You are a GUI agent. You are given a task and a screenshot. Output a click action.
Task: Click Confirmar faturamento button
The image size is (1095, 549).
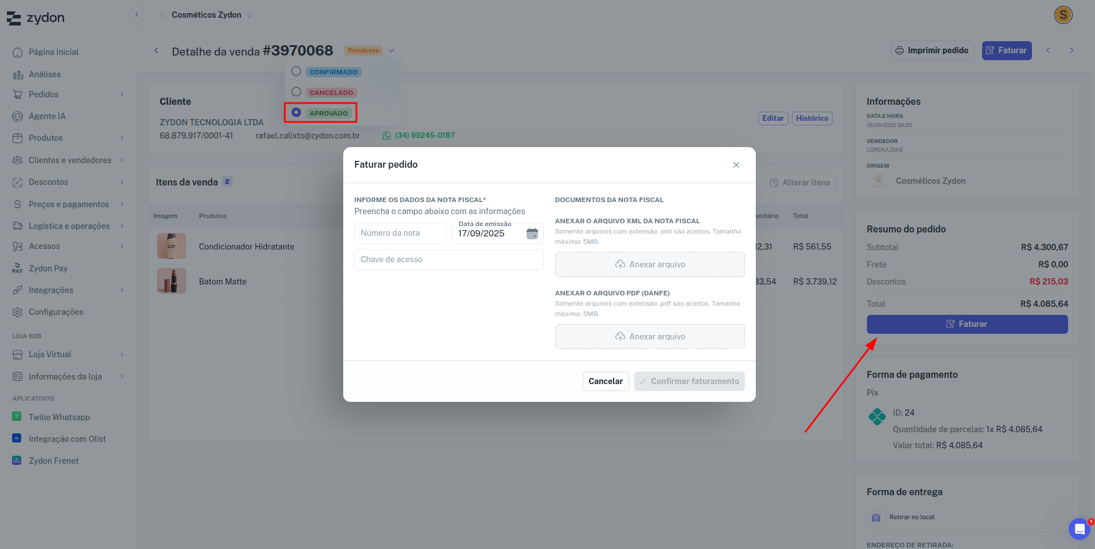(689, 381)
